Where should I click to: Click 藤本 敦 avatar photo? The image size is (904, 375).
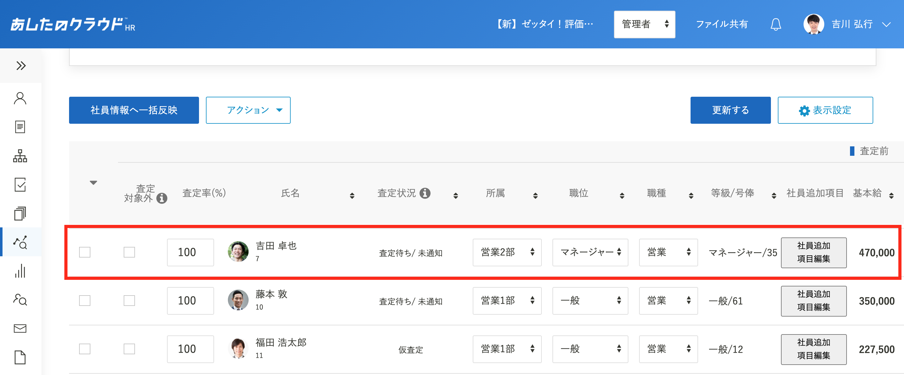tap(238, 300)
